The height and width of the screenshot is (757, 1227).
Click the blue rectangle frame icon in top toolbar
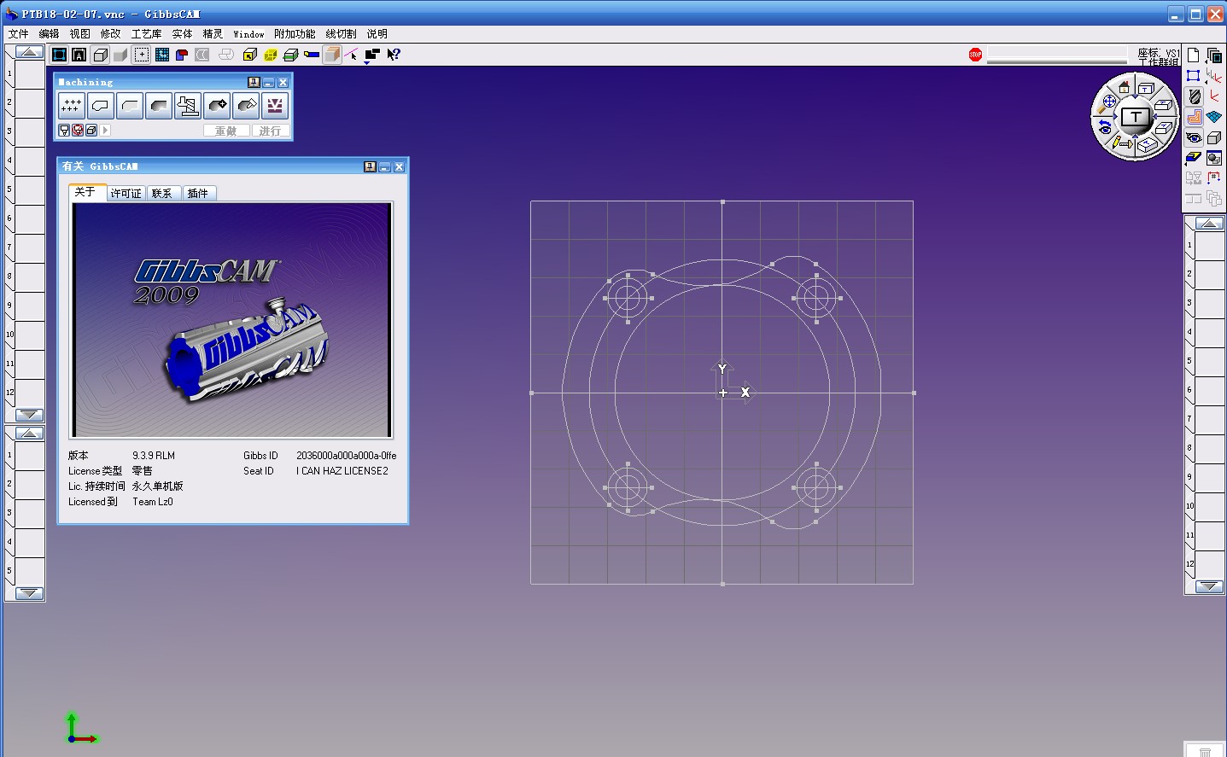(x=59, y=55)
